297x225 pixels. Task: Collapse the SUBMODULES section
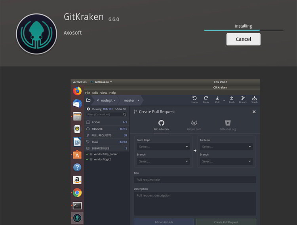tap(107, 148)
